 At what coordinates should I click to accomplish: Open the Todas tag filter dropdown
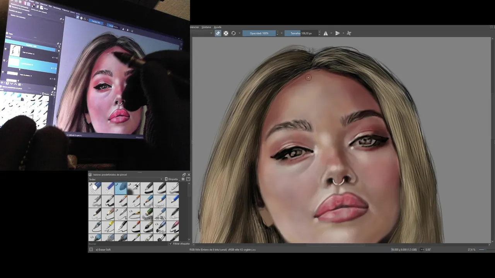(x=126, y=179)
